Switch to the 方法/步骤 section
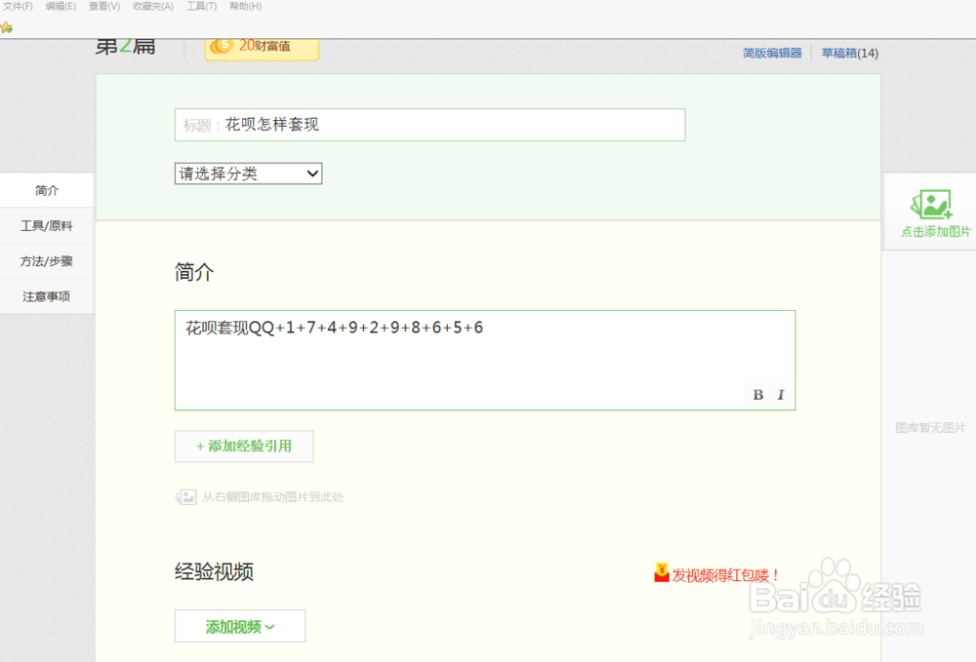Screen dimensions: 976x662 coord(46,261)
